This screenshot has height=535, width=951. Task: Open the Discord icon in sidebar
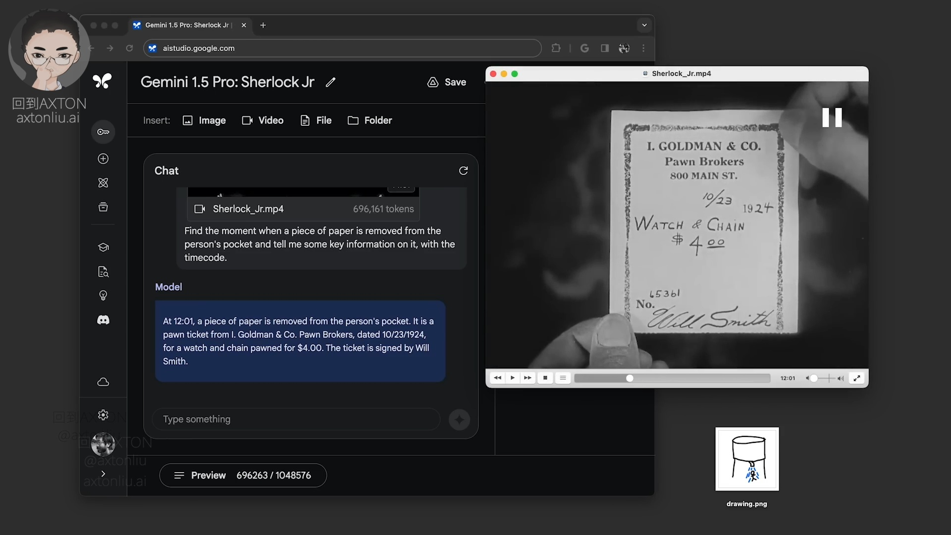103,320
